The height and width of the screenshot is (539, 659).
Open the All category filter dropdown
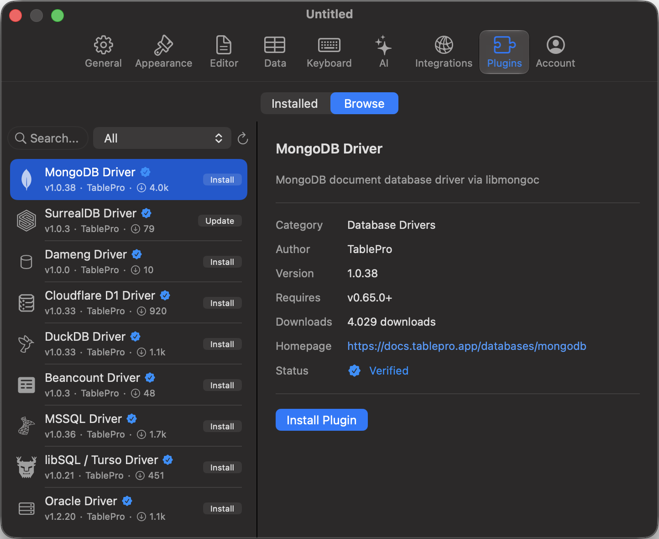coord(162,138)
